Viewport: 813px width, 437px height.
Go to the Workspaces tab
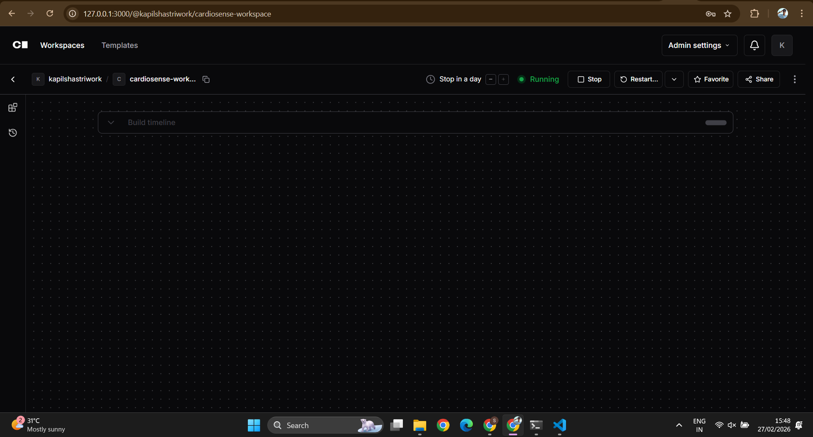tap(62, 45)
